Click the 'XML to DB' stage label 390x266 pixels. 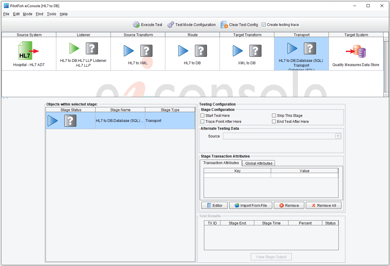[x=247, y=63]
